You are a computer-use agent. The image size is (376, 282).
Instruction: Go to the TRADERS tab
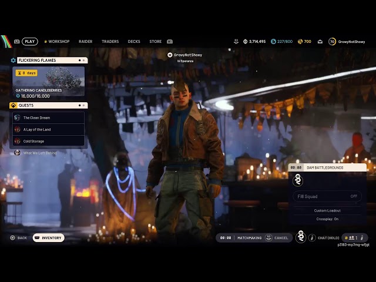(x=110, y=42)
